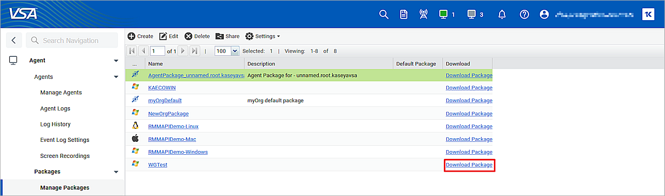Open the RMMAPIDemo-Mac package link

(x=172, y=139)
